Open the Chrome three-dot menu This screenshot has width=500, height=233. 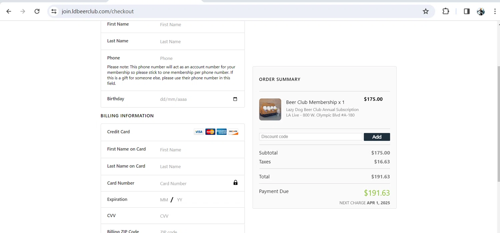point(495,11)
